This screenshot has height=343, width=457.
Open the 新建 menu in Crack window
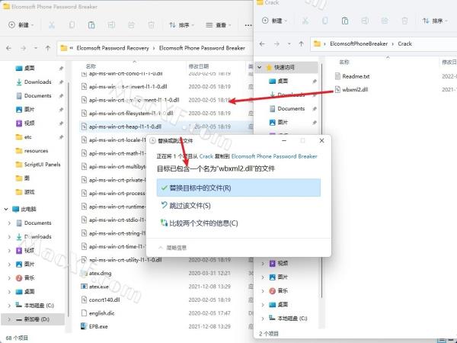274,21
